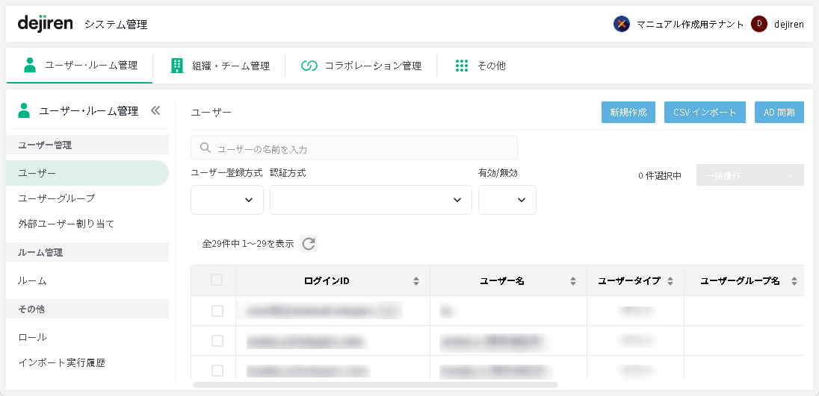Open the dejiren user avatar menu
Screen dimensions: 819x396
click(759, 24)
